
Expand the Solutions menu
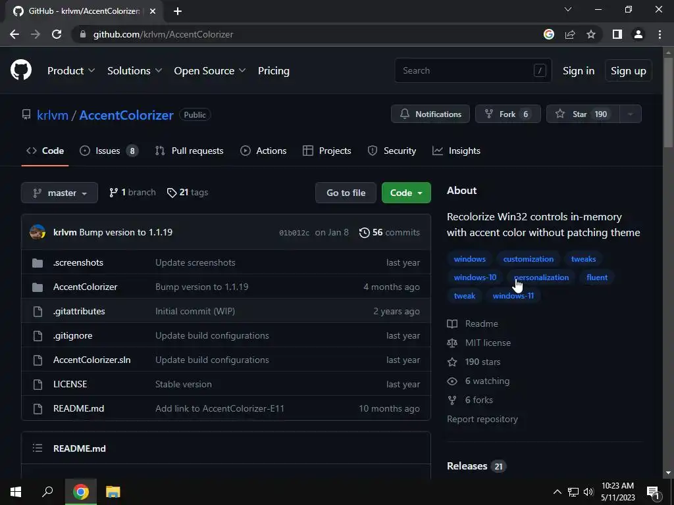click(x=134, y=70)
